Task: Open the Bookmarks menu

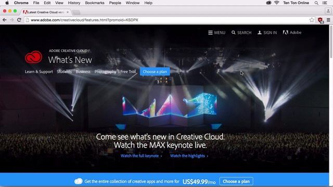Action: click(x=95, y=3)
